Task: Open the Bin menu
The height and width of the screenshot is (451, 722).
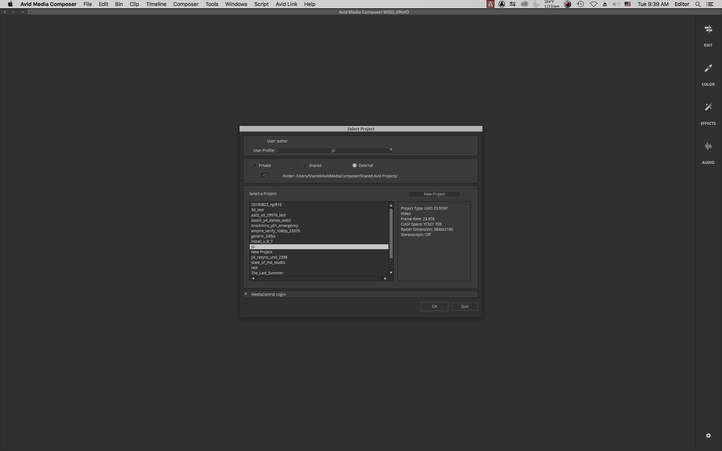Action: [x=119, y=4]
